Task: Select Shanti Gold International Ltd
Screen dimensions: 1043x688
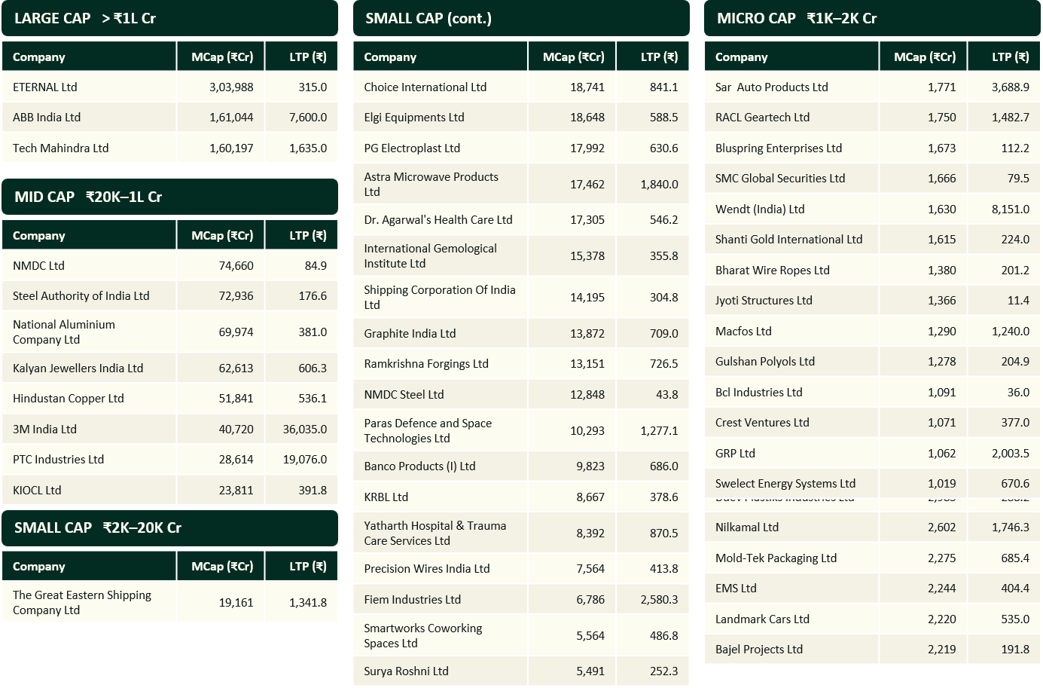Action: [791, 240]
